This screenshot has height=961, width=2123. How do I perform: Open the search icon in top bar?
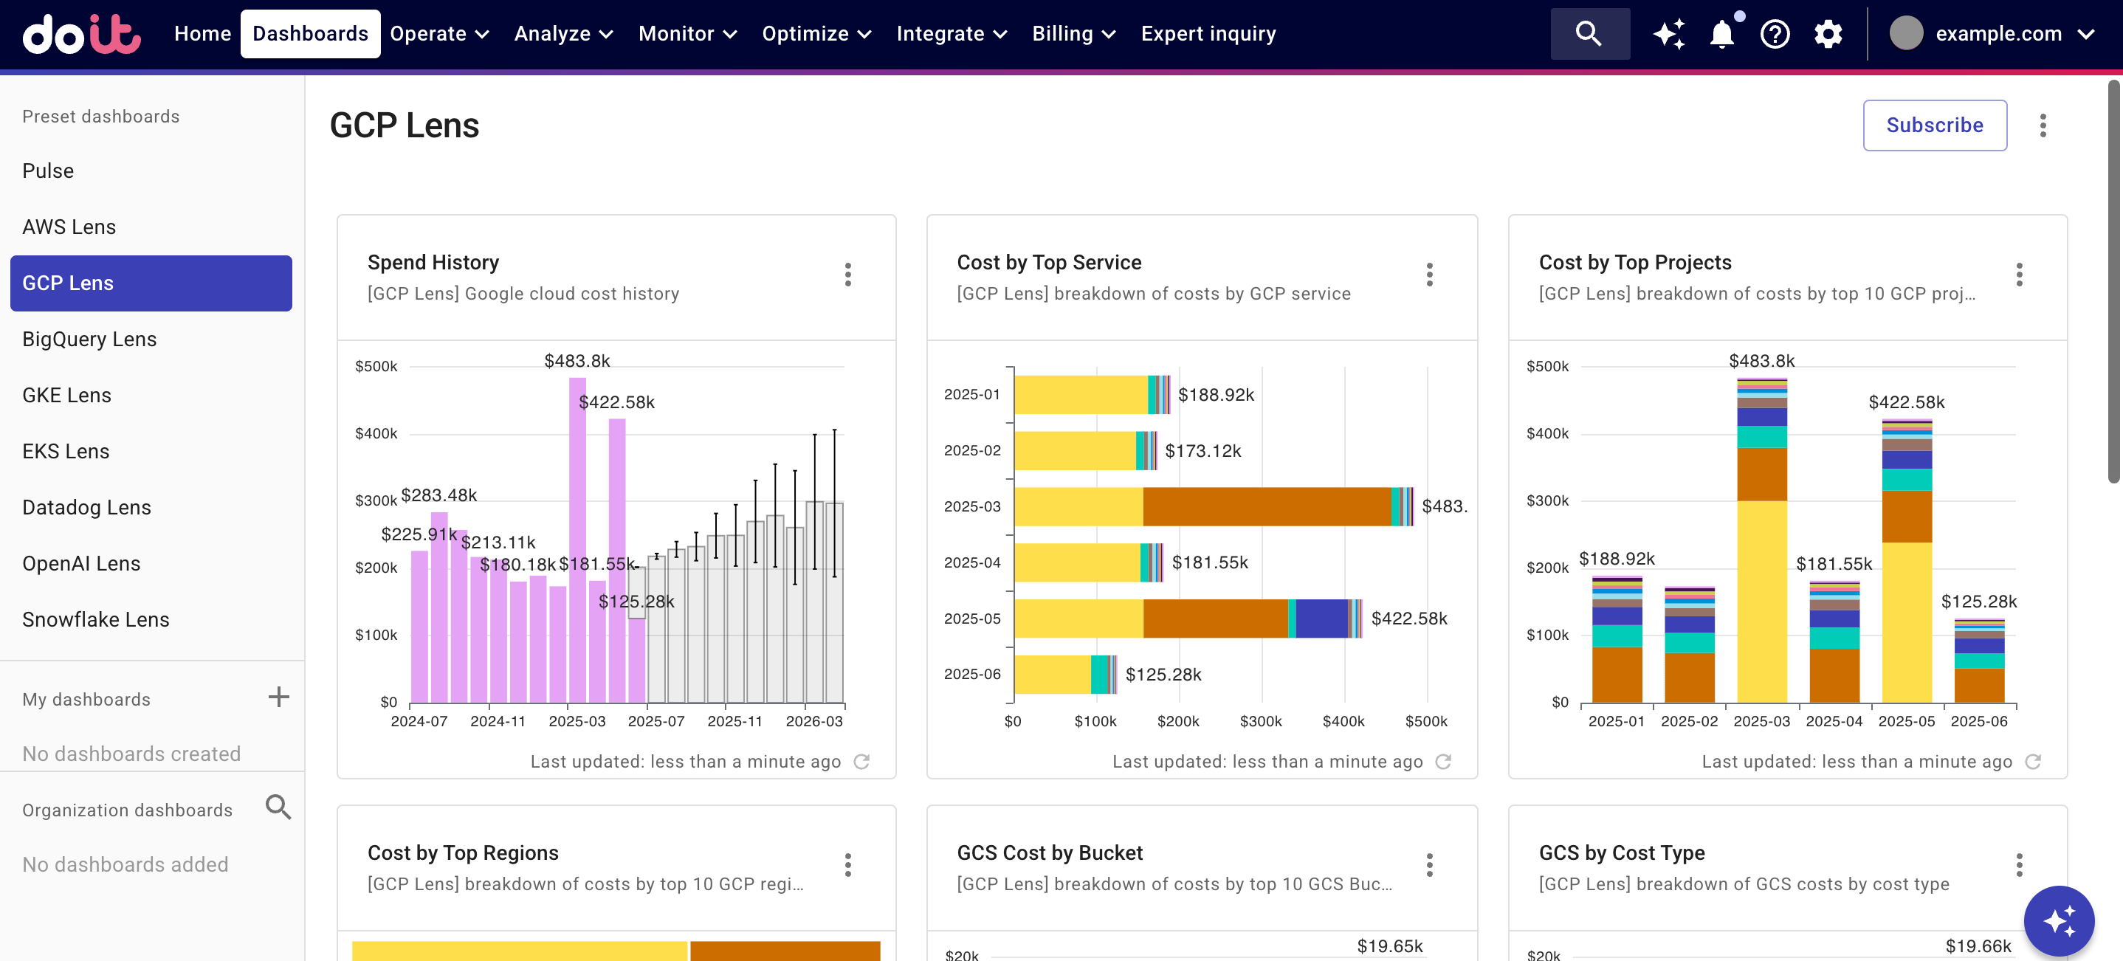(1589, 34)
